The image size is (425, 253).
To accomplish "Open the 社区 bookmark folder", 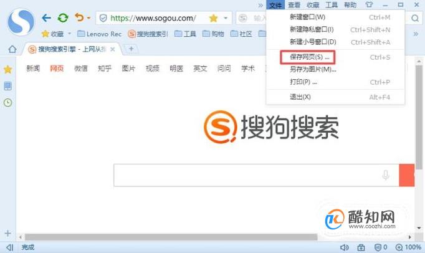I will click(x=241, y=34).
